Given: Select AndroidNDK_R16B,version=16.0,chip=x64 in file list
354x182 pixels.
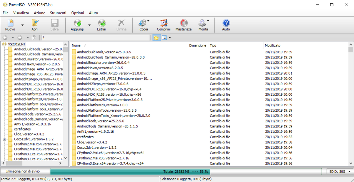Looking at the screenshot, I should 109,89.
